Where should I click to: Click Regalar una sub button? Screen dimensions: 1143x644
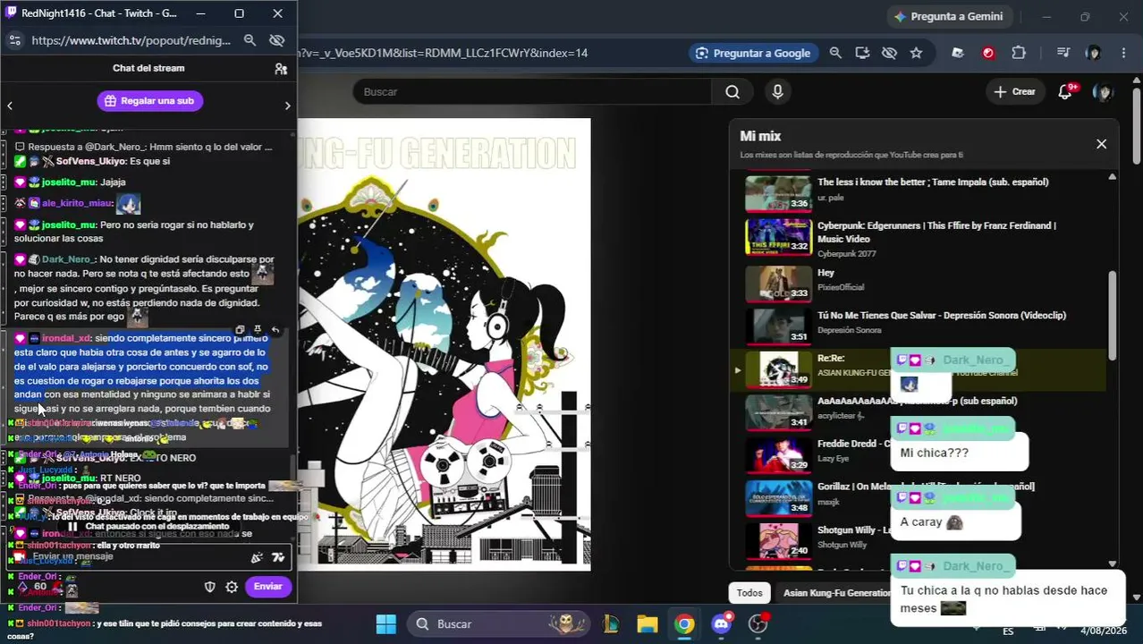(150, 101)
